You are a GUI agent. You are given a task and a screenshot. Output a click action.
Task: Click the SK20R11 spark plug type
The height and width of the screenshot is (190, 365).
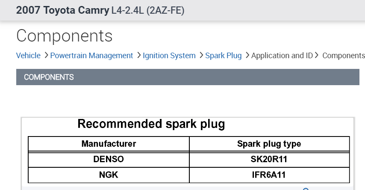(269, 159)
